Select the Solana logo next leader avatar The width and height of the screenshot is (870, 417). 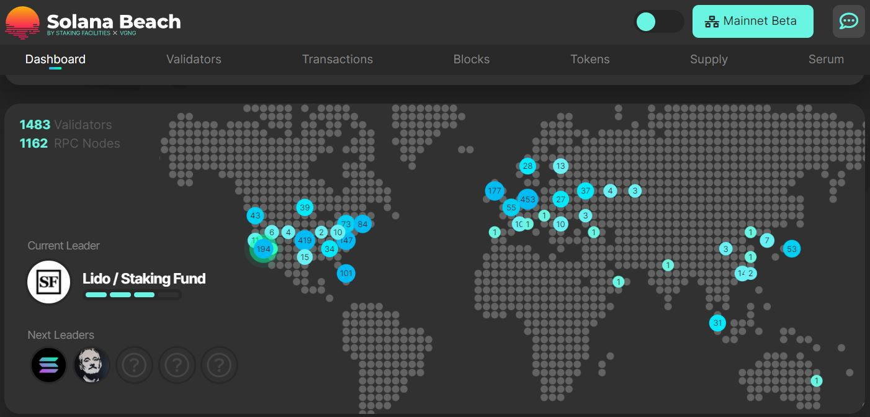pyautogui.click(x=49, y=365)
